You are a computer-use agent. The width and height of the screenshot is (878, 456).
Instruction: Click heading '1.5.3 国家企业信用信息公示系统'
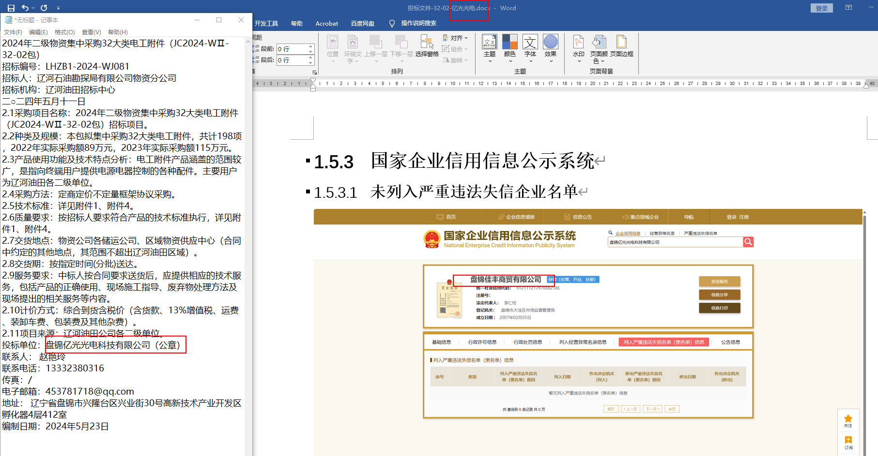(x=454, y=161)
